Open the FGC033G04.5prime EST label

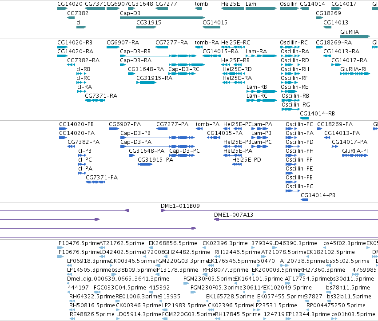click(120, 288)
